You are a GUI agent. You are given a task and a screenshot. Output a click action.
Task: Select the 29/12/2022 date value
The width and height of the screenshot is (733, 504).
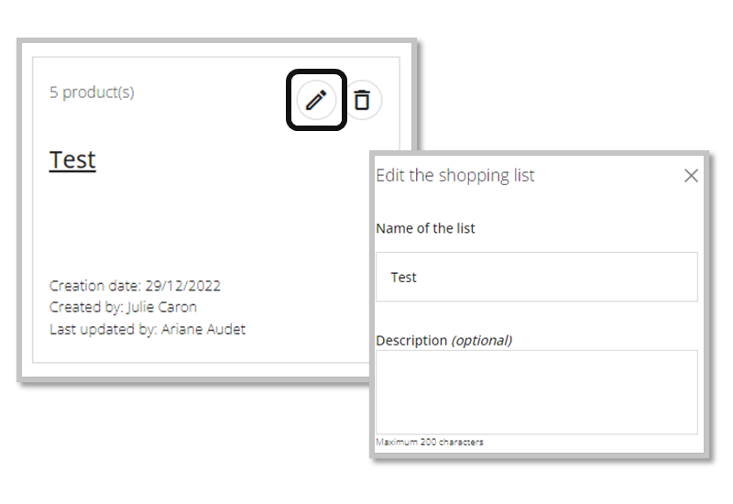tap(182, 285)
